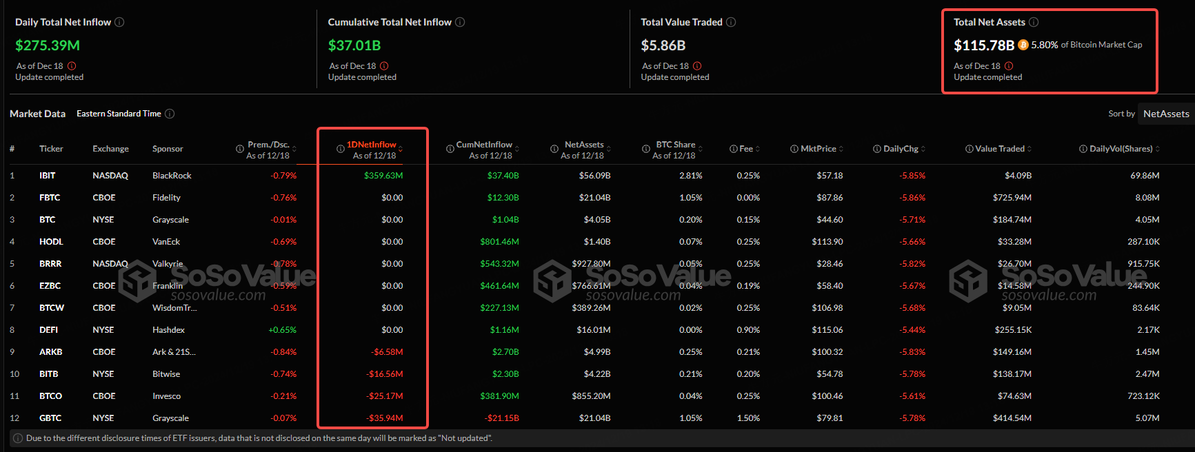1195x452 pixels.
Task: Open the FBTC ticker row
Action: coord(597,198)
